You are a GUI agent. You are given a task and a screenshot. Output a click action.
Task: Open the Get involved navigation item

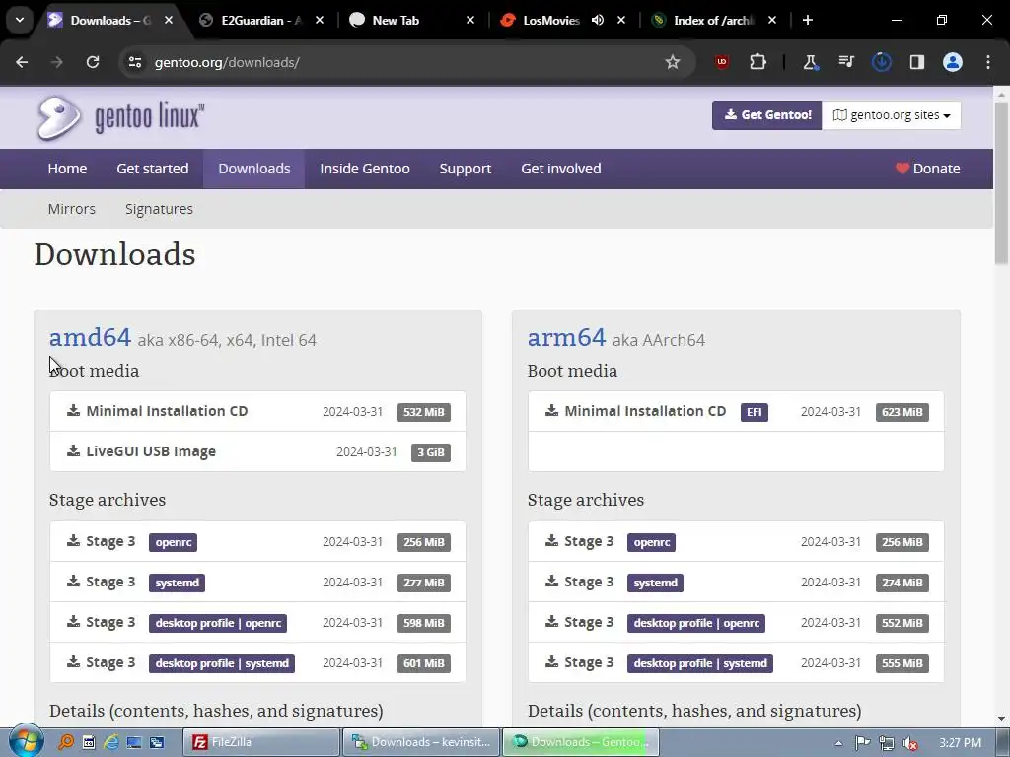pos(561,169)
